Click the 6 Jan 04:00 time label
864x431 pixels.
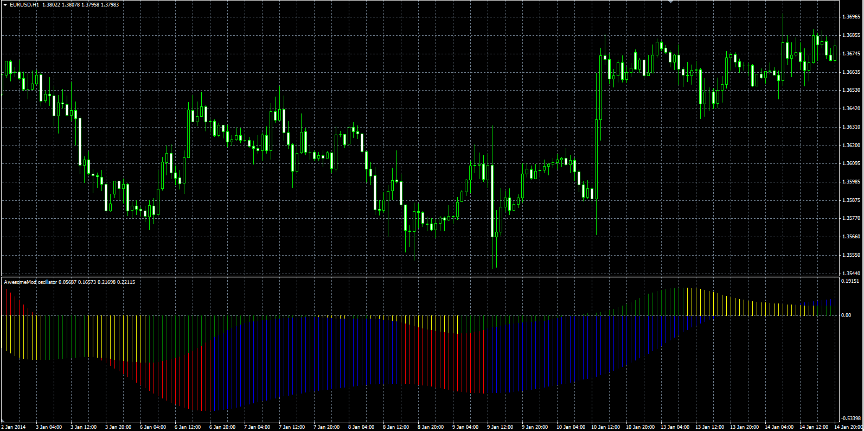[x=153, y=427]
